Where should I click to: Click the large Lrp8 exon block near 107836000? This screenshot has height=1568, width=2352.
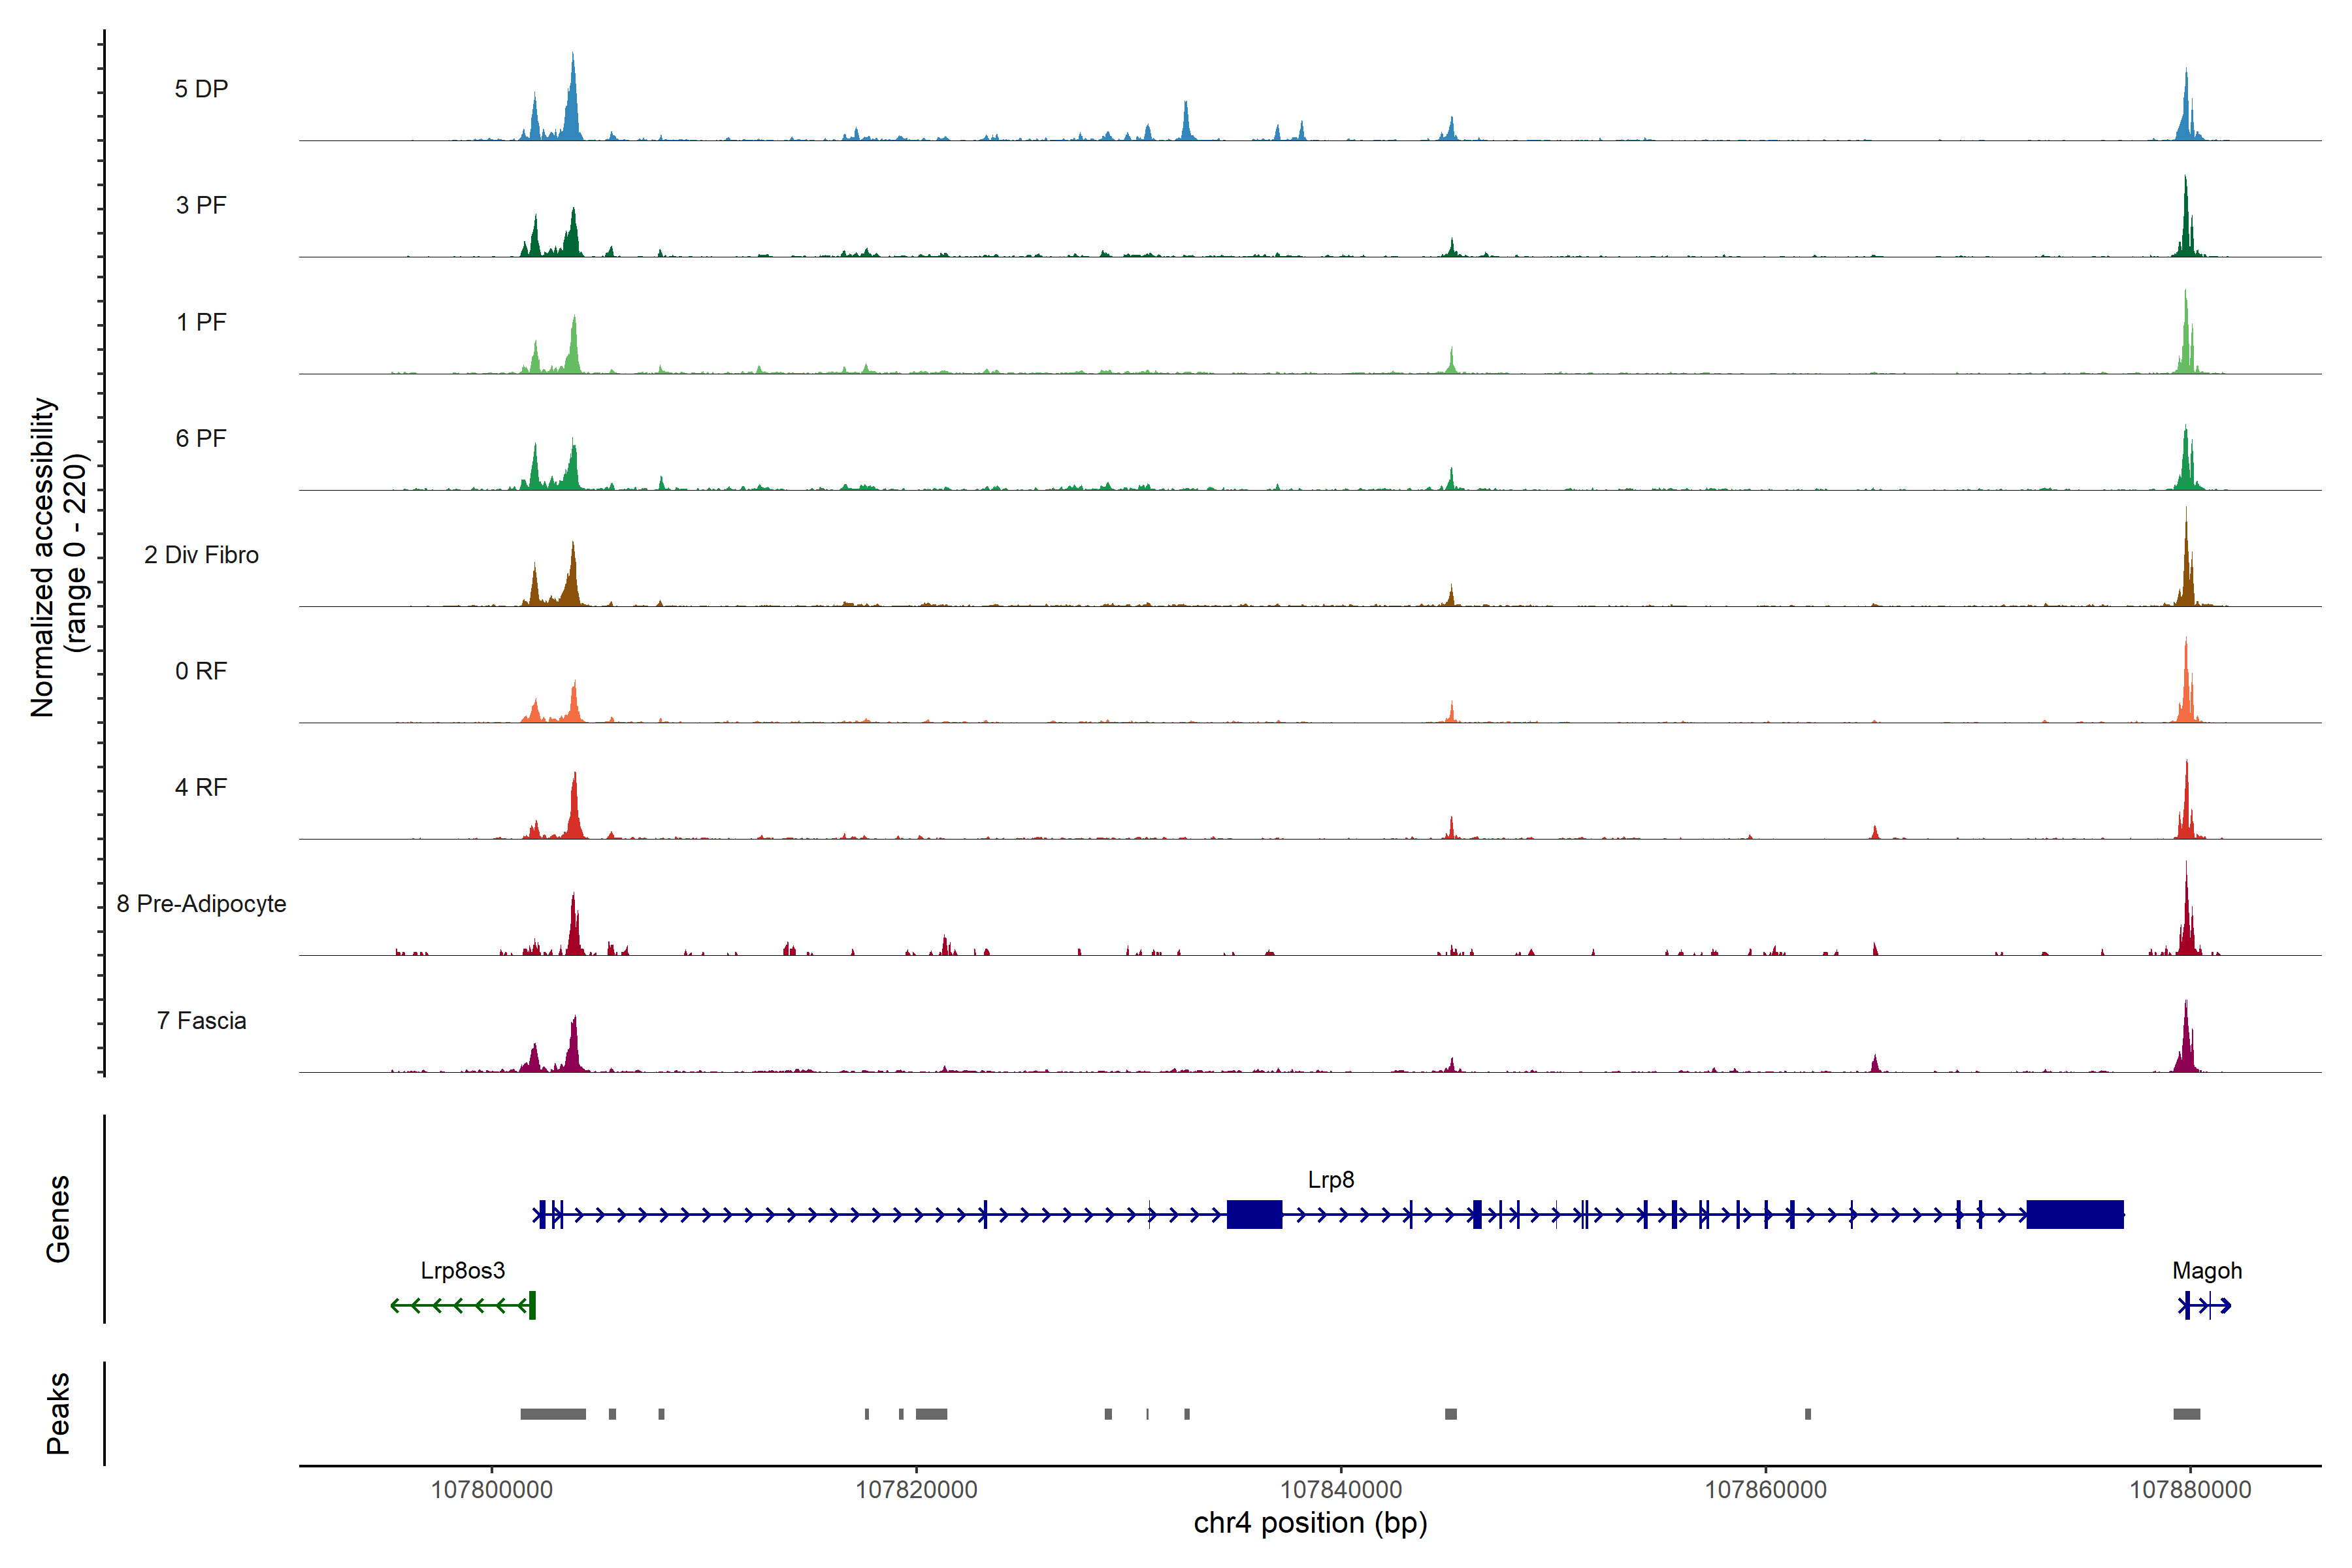[1254, 1214]
